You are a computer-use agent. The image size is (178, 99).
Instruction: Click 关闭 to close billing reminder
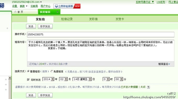(x=143, y=87)
